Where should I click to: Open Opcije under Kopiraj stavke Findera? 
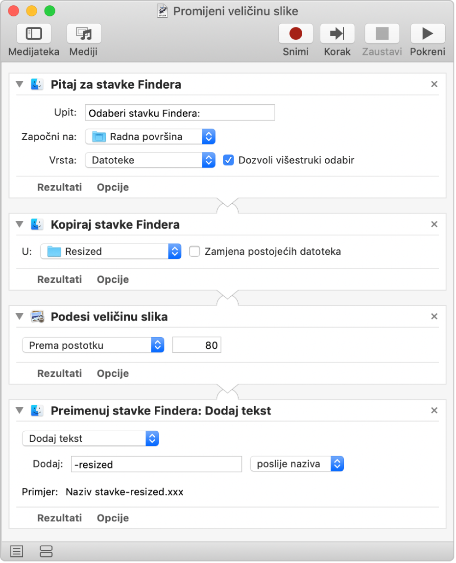[x=113, y=280]
